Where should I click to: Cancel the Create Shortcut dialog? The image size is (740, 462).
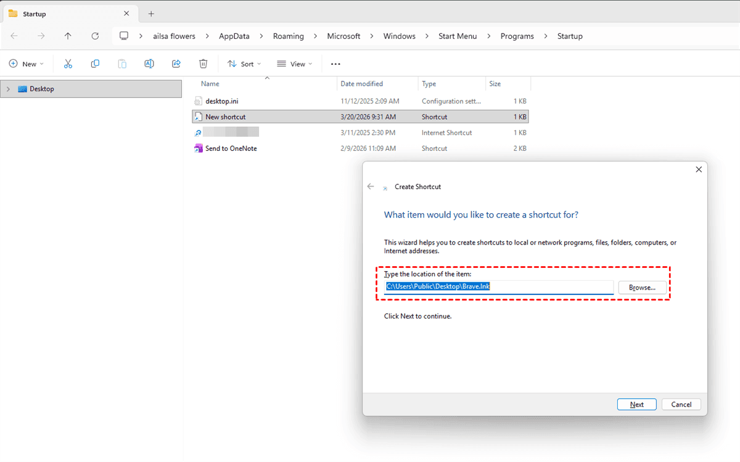pyautogui.click(x=681, y=405)
